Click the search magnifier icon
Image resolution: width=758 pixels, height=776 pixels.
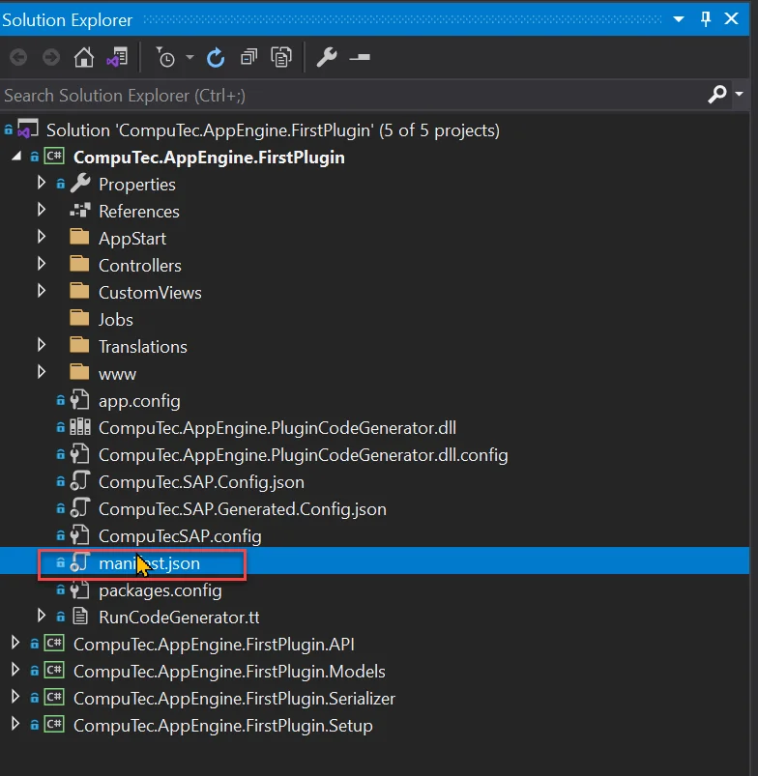[x=716, y=95]
